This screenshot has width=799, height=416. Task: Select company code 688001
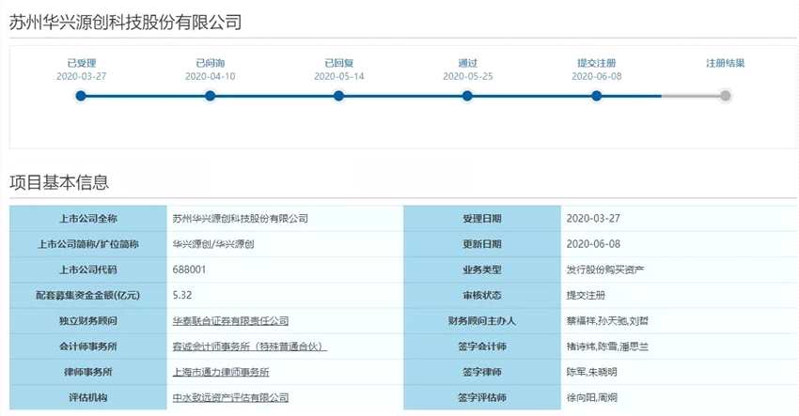(189, 270)
